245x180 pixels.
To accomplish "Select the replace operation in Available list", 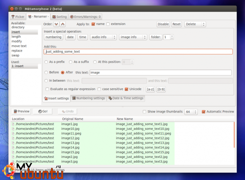I will (x=17, y=51).
